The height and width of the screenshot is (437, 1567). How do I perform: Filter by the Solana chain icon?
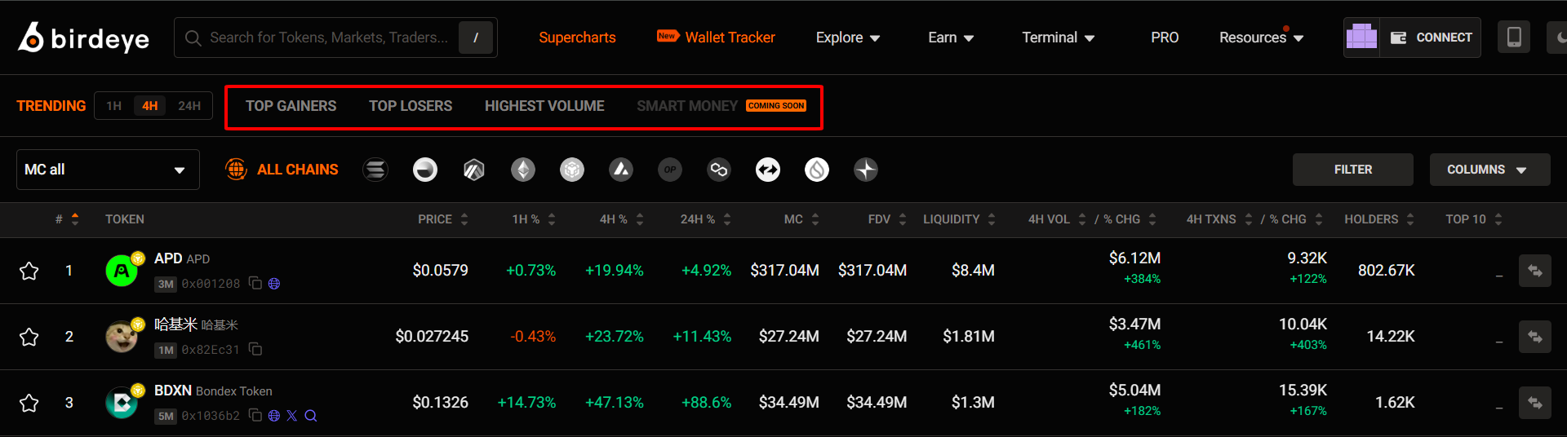point(375,170)
